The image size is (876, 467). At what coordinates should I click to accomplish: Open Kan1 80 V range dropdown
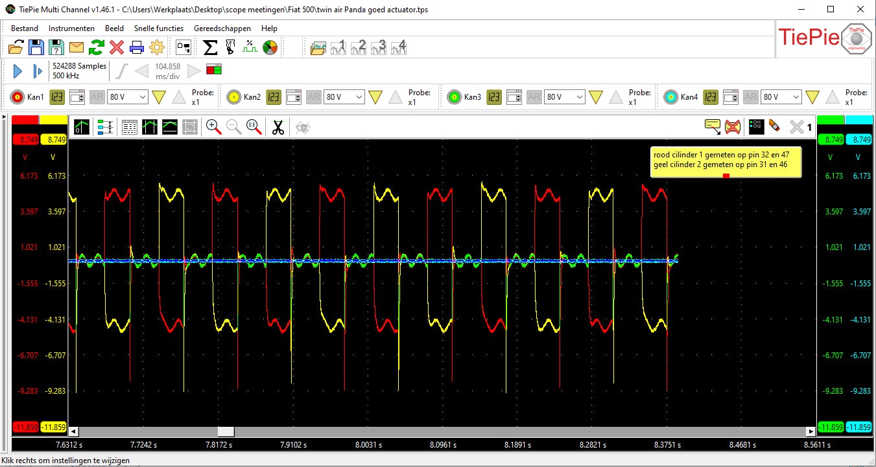tap(127, 97)
